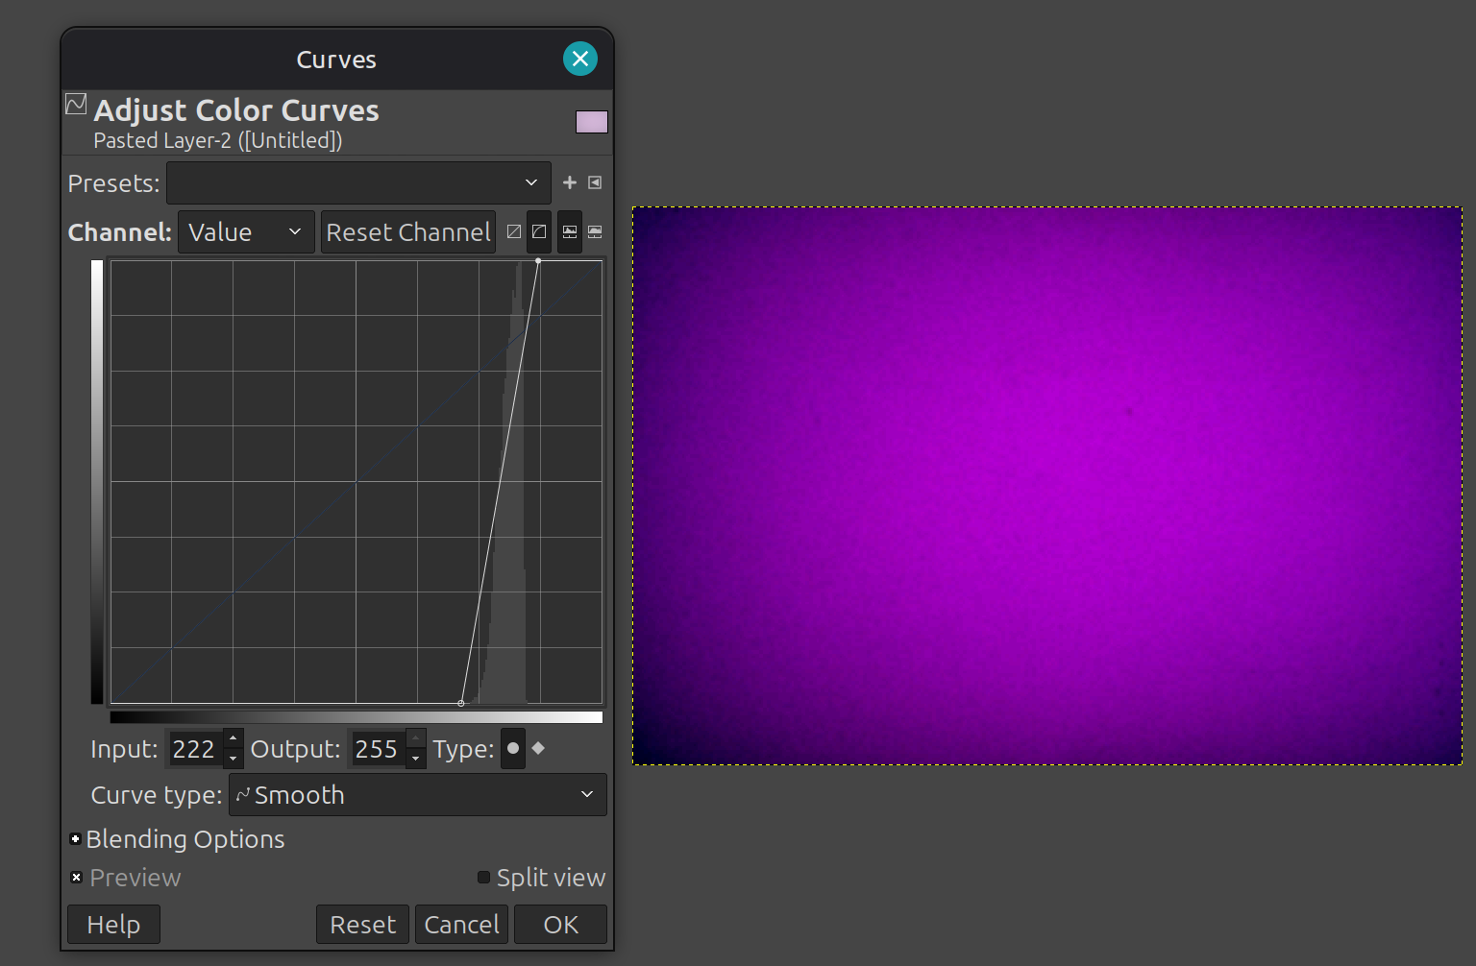Screen dimensions: 1476x966
Task: Select the perceptual curve adjustment icon
Action: coord(539,231)
